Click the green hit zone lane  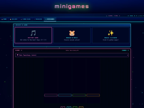(x=79, y=95)
